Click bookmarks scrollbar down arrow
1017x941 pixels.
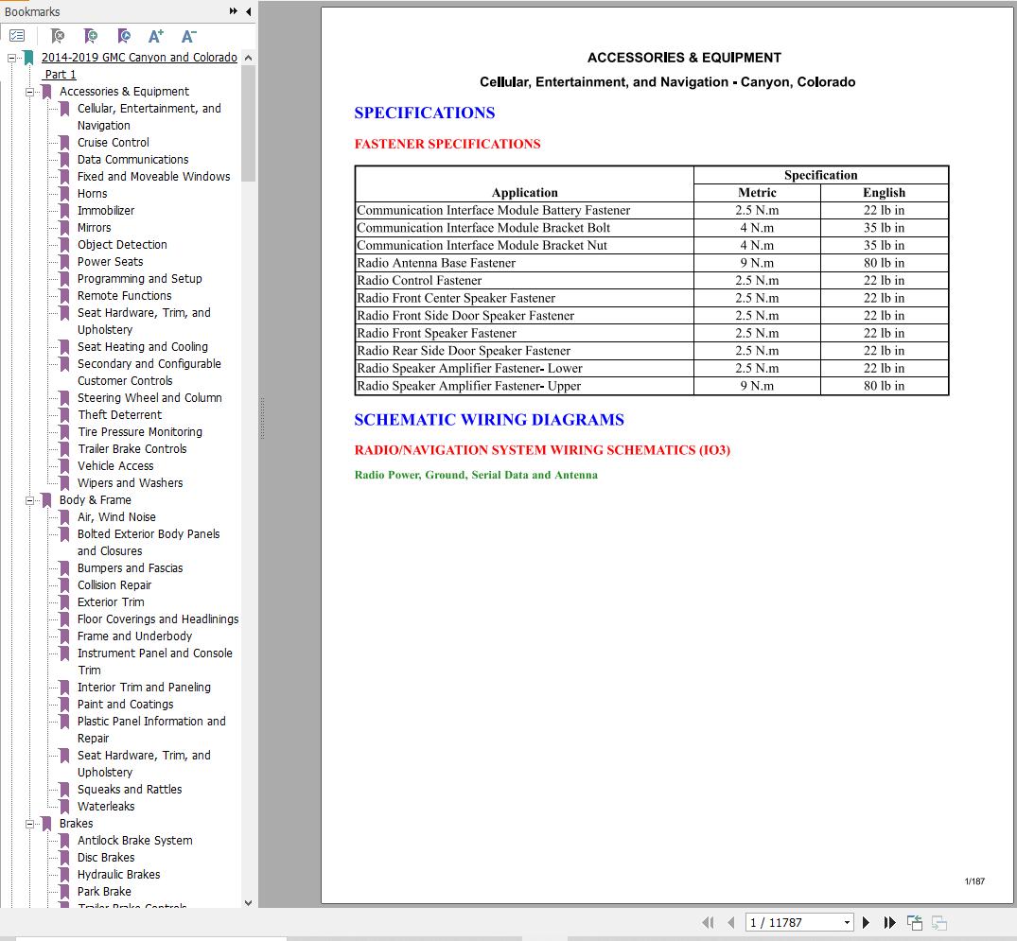point(249,902)
